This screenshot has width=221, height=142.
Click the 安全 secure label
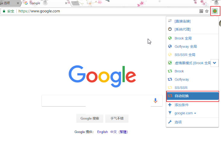point(11,11)
